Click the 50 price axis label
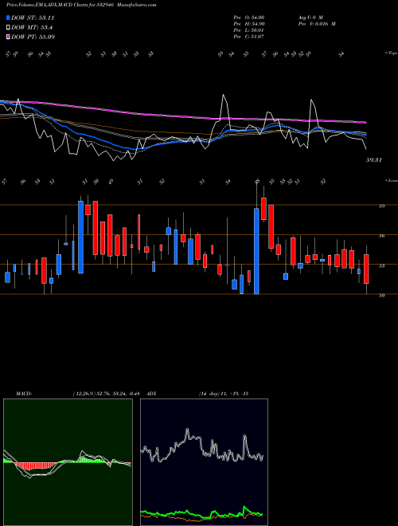The height and width of the screenshot is (526, 398). point(381,295)
